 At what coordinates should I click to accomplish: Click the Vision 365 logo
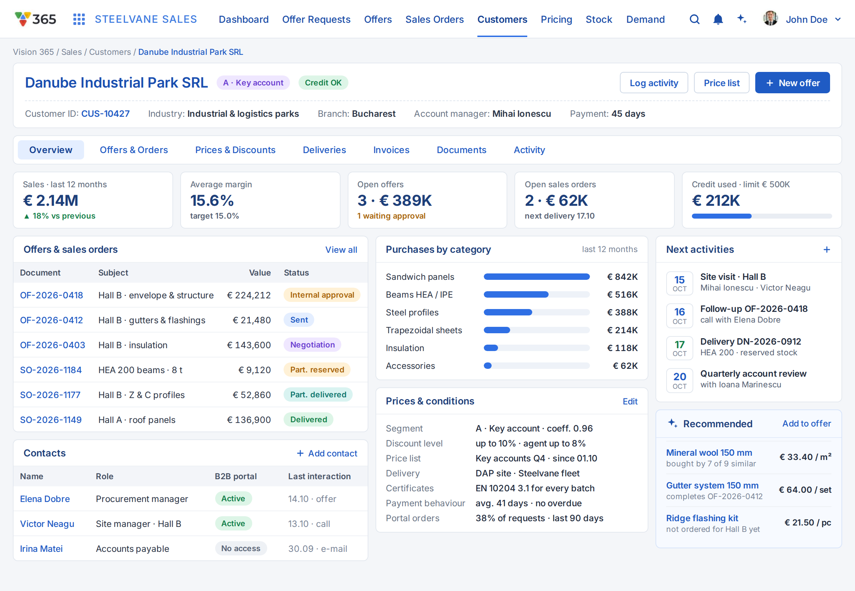point(36,19)
